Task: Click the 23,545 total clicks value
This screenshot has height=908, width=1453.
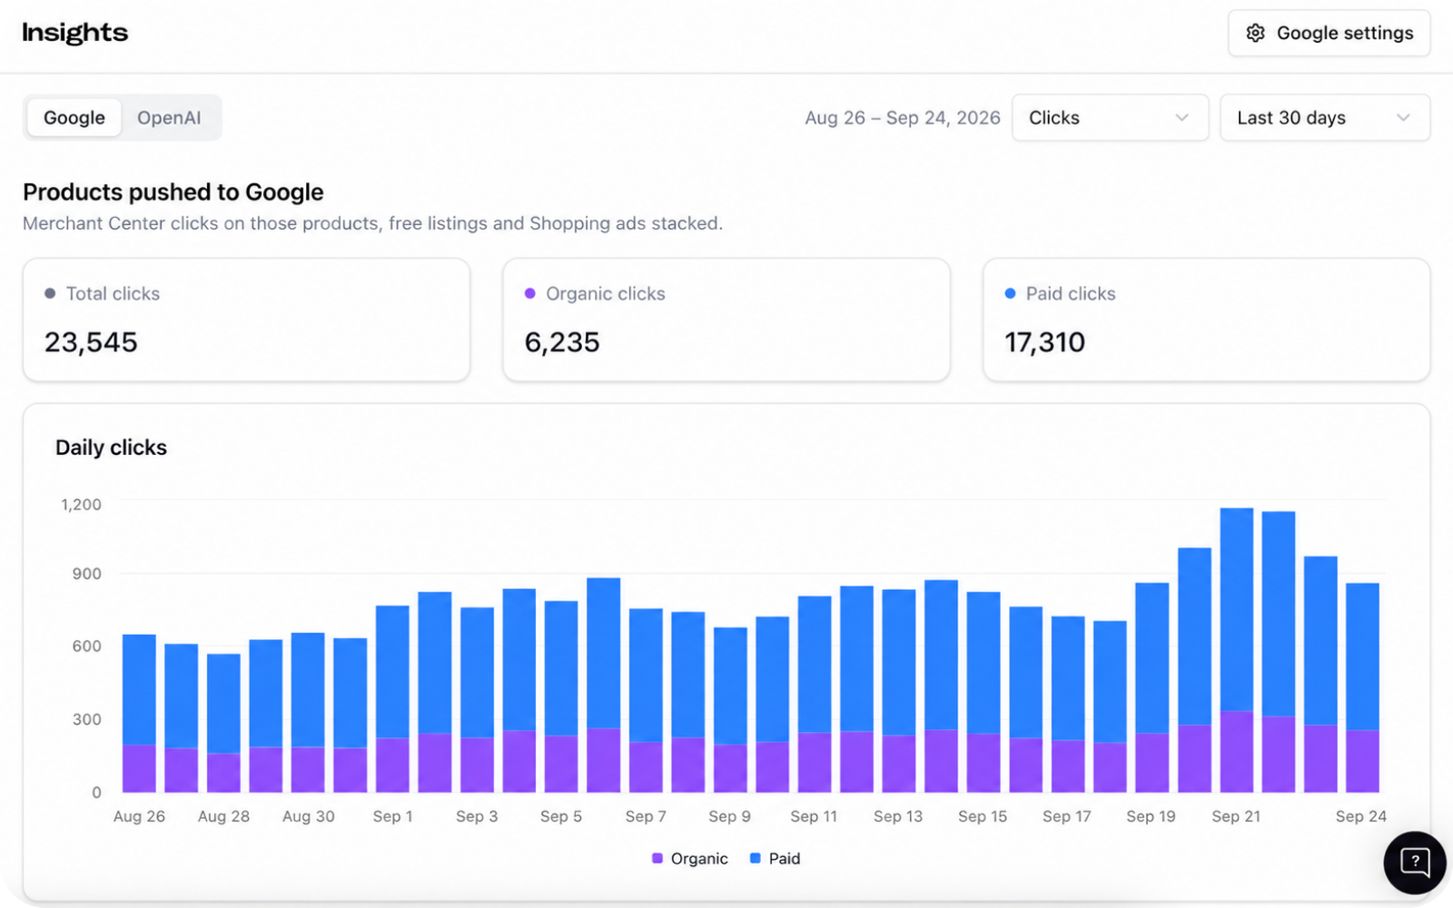Action: pos(91,342)
